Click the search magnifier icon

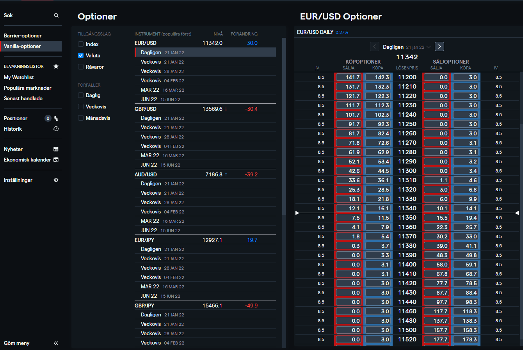[x=56, y=15]
